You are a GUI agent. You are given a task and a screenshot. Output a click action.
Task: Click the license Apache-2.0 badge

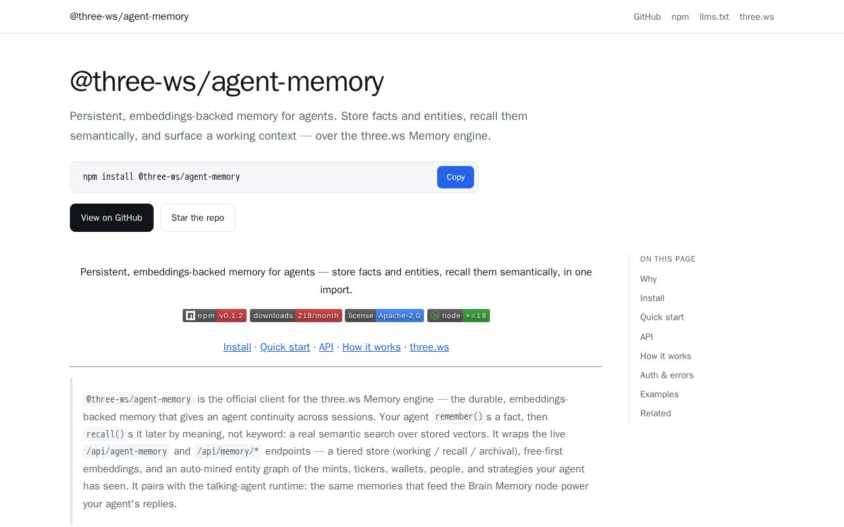coord(384,316)
